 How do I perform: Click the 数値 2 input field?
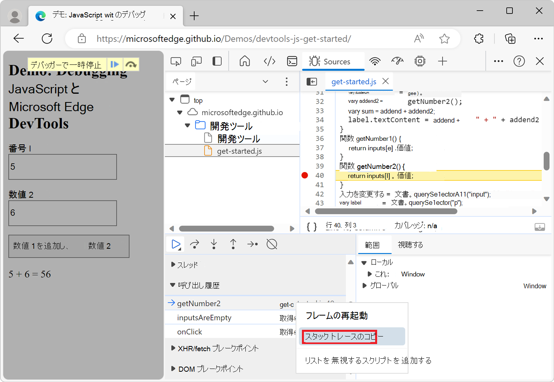tap(63, 213)
